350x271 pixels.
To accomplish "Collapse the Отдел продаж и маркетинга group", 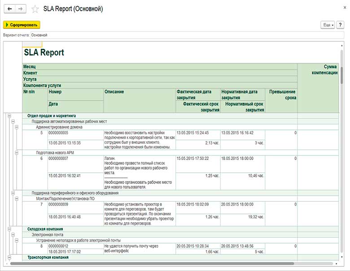I will (x=9, y=116).
